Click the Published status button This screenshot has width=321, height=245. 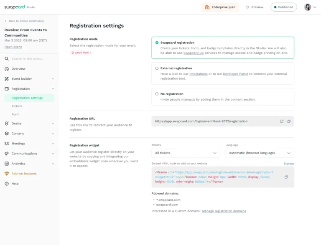(283, 7)
